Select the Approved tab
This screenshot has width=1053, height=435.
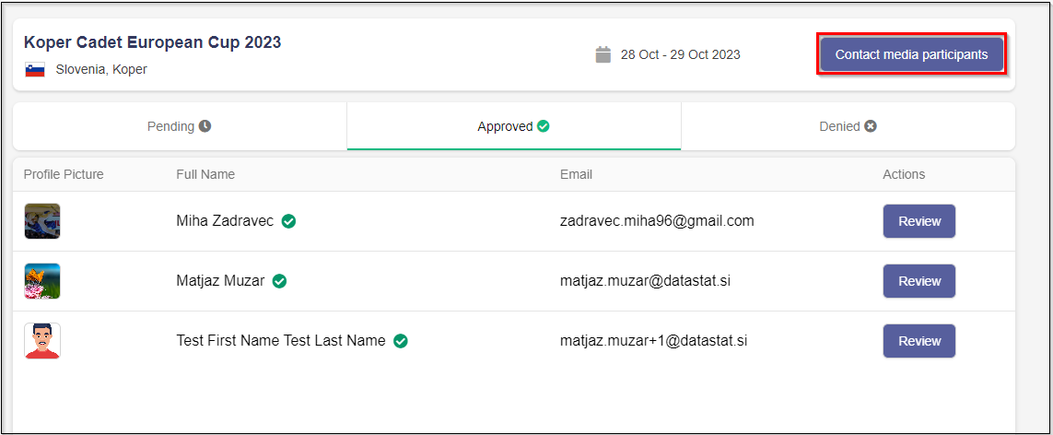pos(513,126)
